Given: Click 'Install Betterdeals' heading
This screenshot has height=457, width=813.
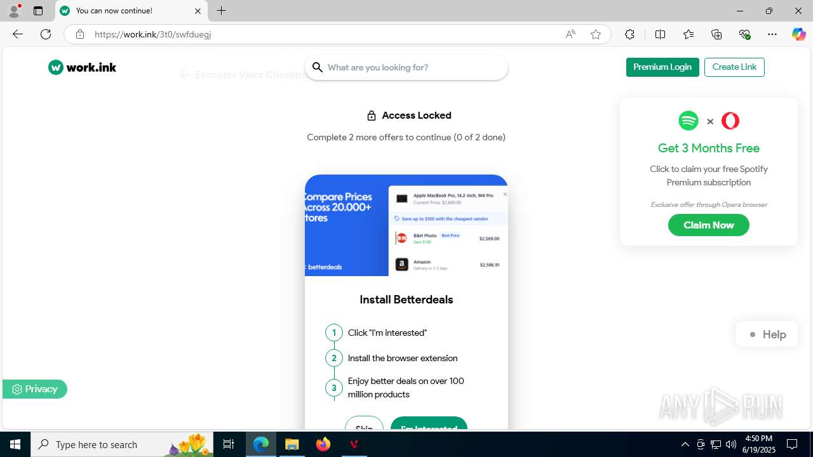Looking at the screenshot, I should (x=406, y=300).
